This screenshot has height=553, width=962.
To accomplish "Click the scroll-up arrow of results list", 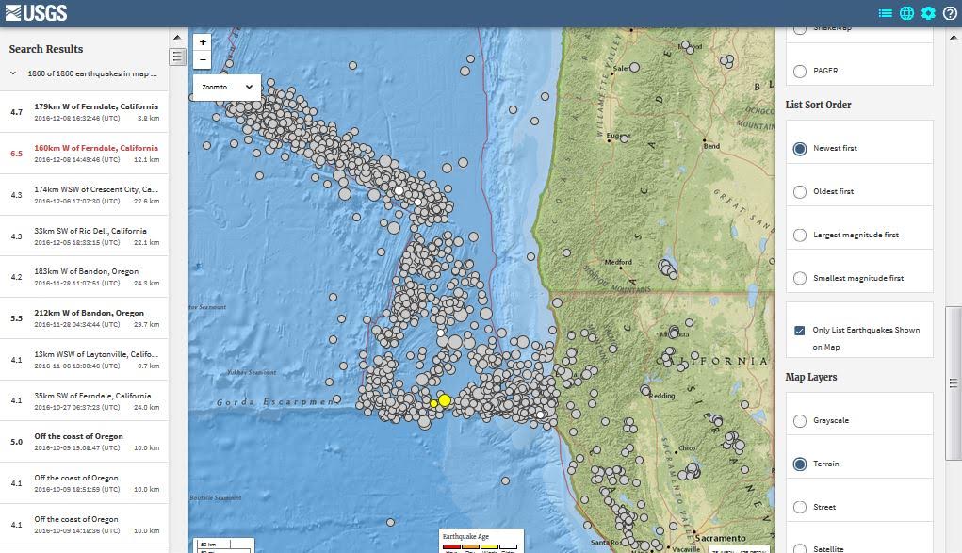I will coord(177,38).
